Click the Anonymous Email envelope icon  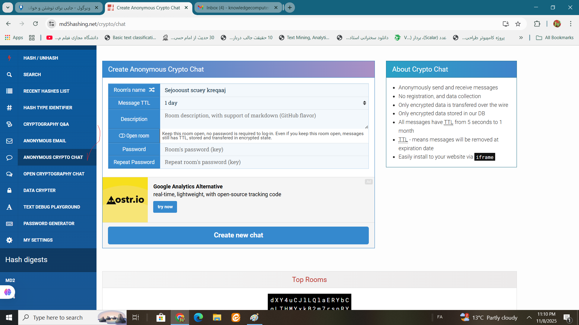[9, 141]
